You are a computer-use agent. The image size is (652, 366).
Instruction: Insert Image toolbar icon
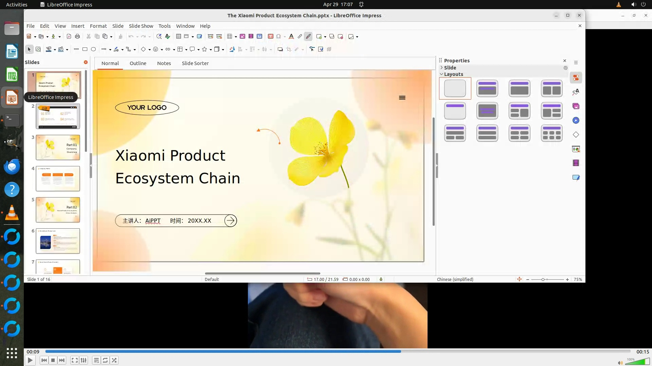[x=242, y=37]
